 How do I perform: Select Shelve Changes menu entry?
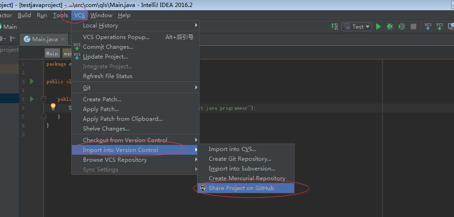coord(136,129)
